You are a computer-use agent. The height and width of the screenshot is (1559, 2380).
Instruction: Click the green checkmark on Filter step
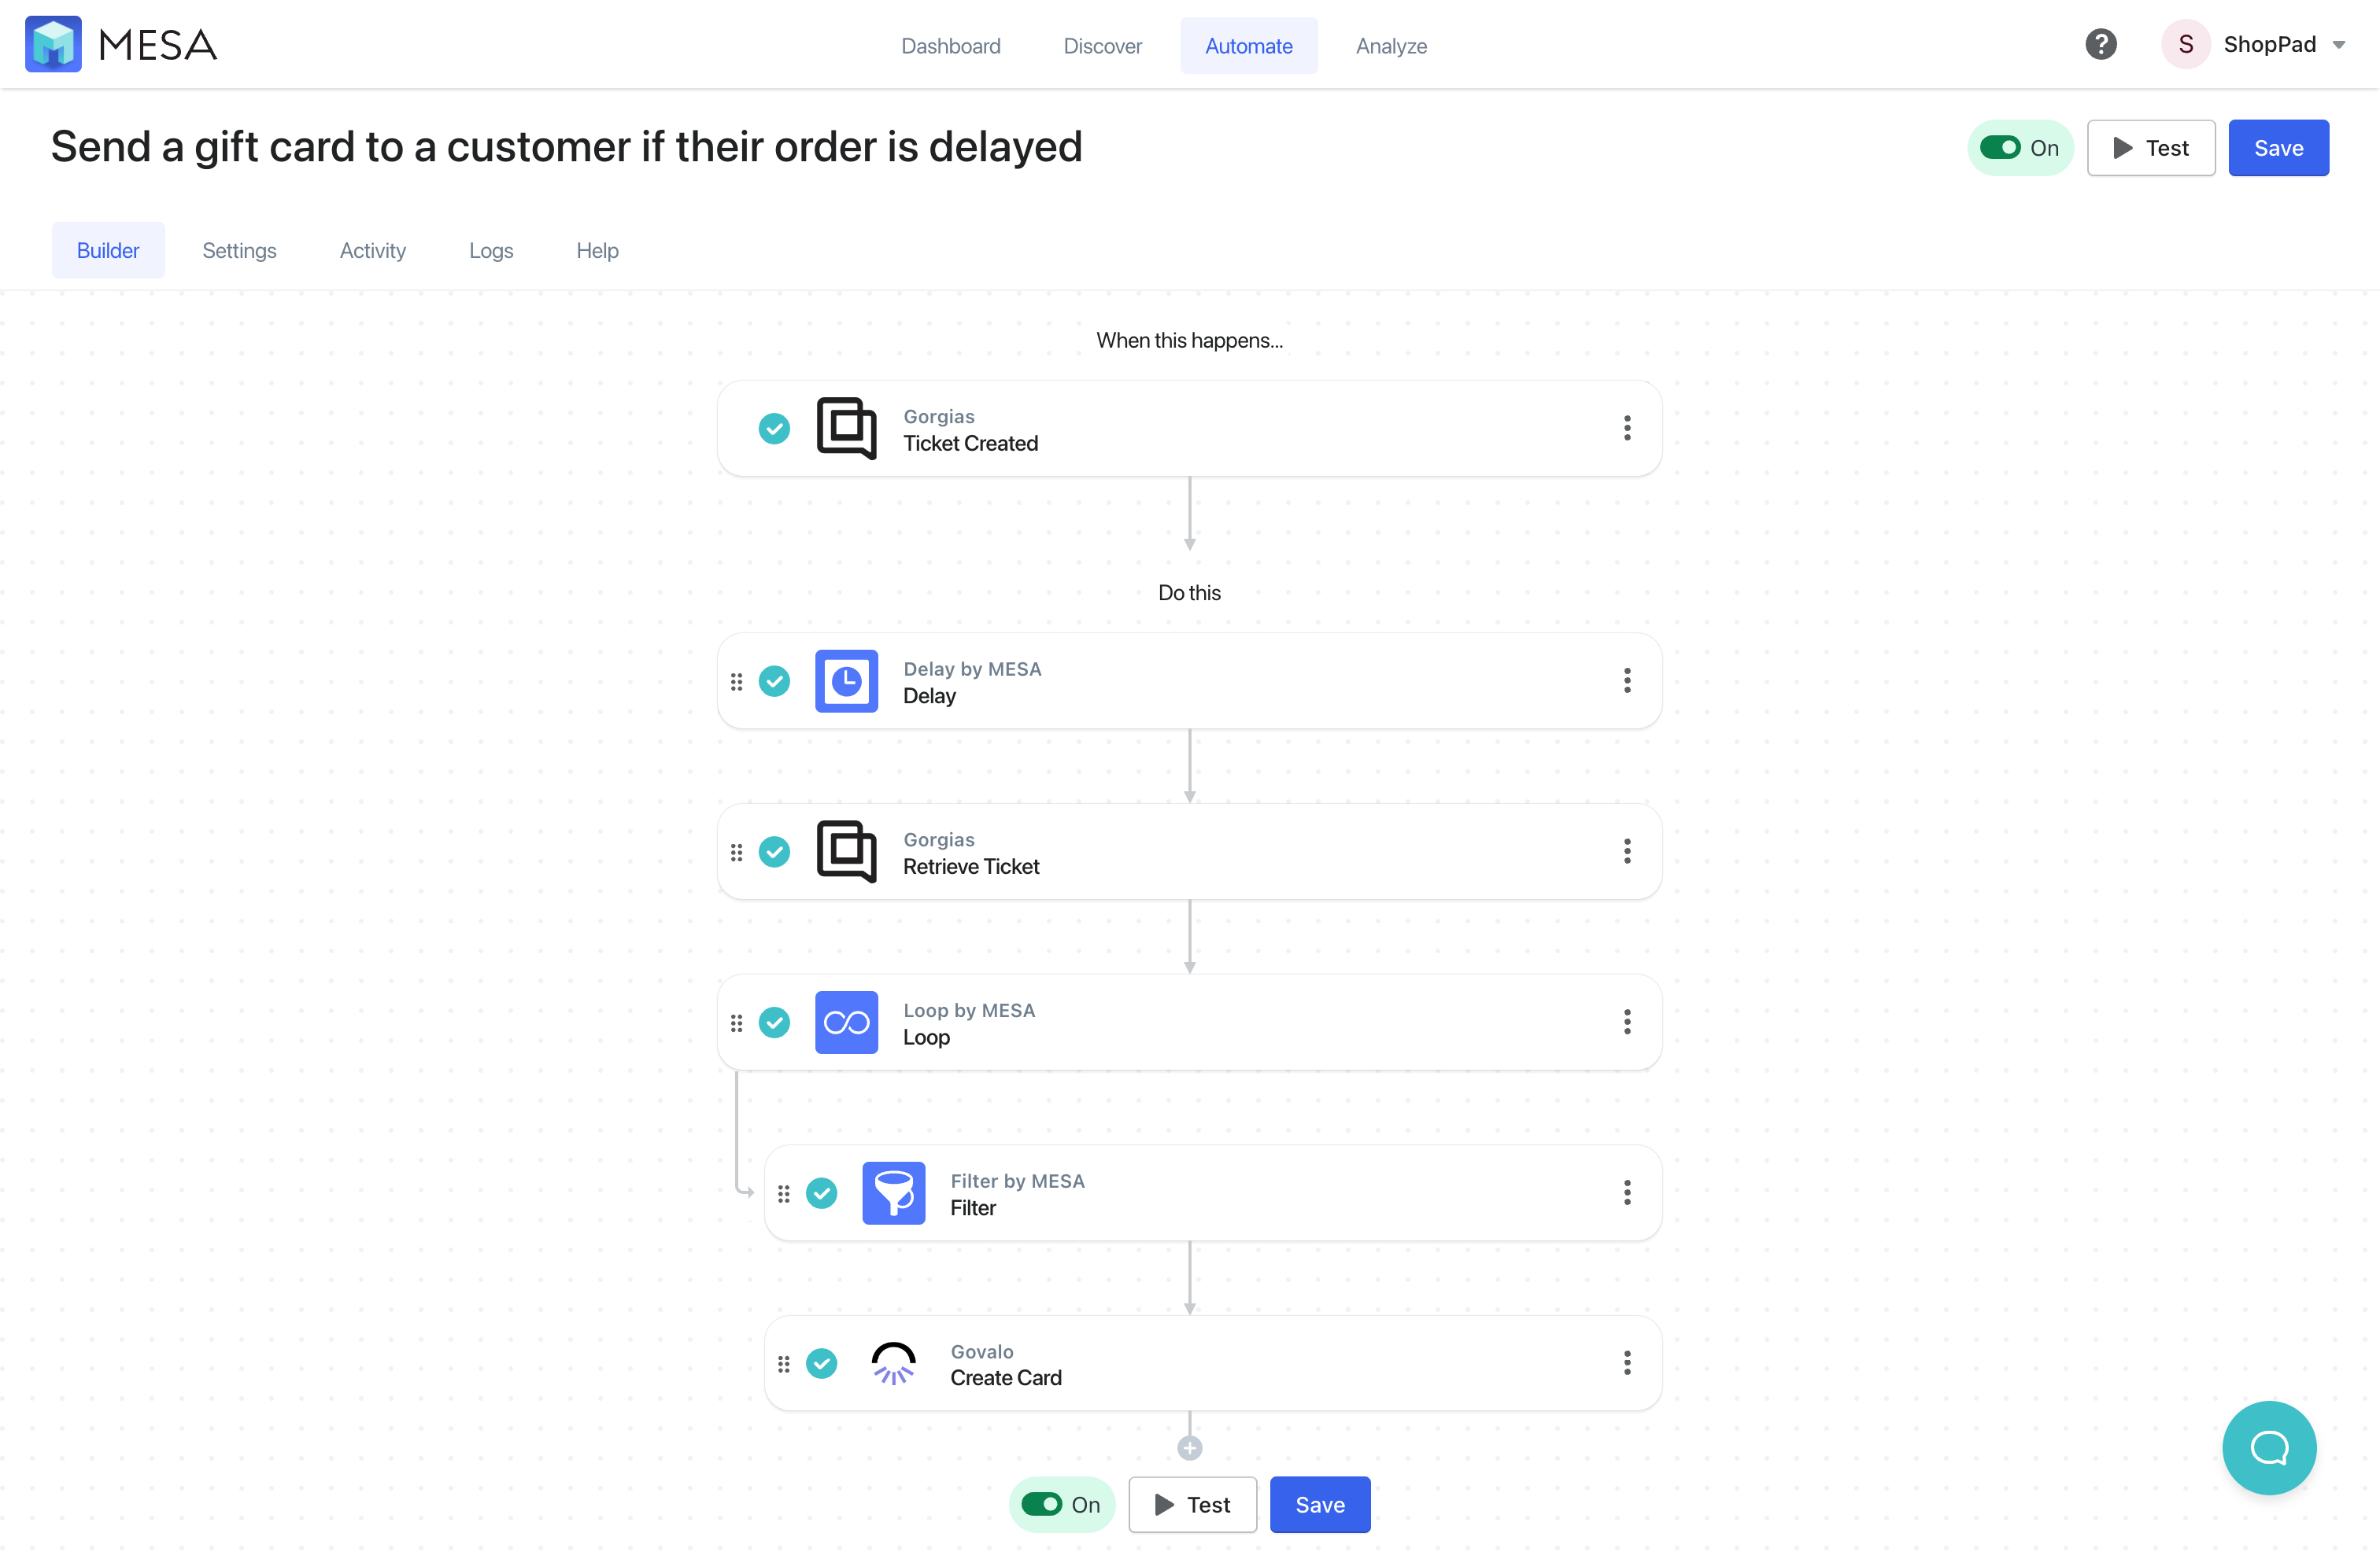point(821,1193)
